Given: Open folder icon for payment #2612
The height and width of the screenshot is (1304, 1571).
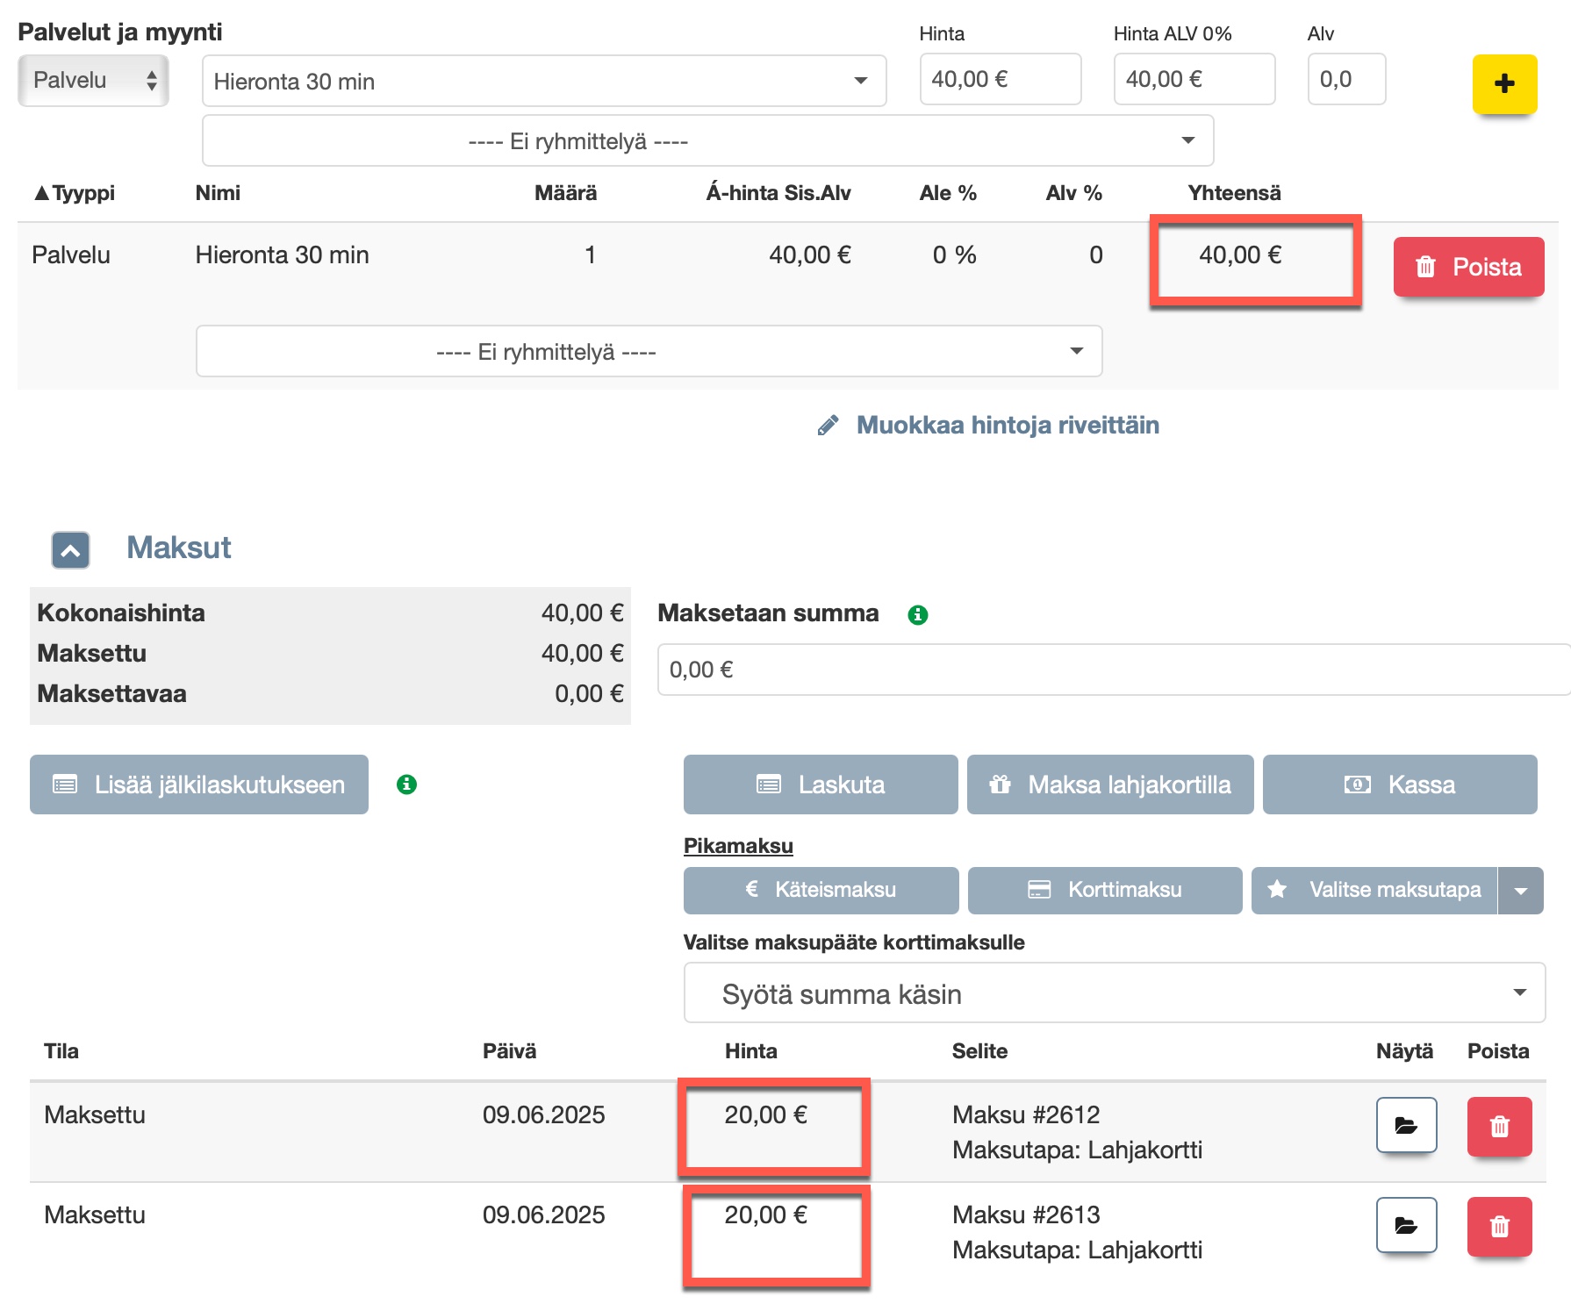Looking at the screenshot, I should click(1406, 1125).
